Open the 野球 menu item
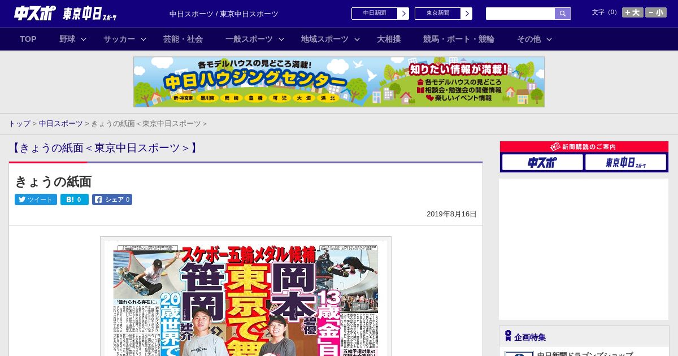678x356 pixels. tap(67, 39)
